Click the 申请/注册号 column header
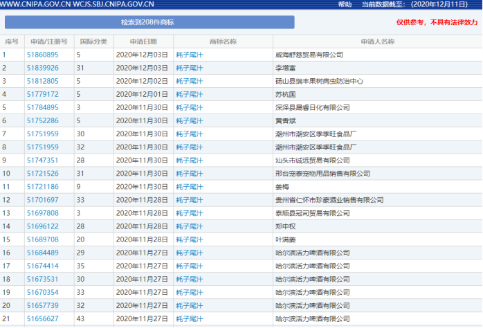The height and width of the screenshot is (328, 483). [46, 42]
